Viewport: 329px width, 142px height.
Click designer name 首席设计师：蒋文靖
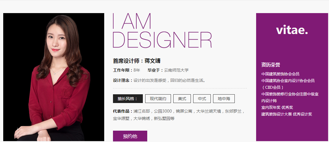[x=137, y=61]
